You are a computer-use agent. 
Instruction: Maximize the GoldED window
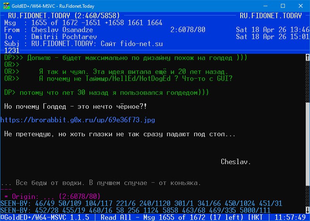282,6
